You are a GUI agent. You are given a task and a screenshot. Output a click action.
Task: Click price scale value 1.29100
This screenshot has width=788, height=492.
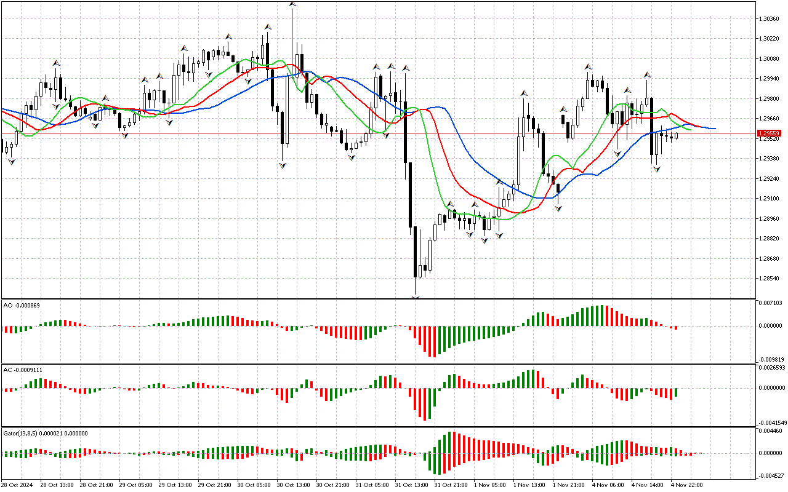(770, 199)
